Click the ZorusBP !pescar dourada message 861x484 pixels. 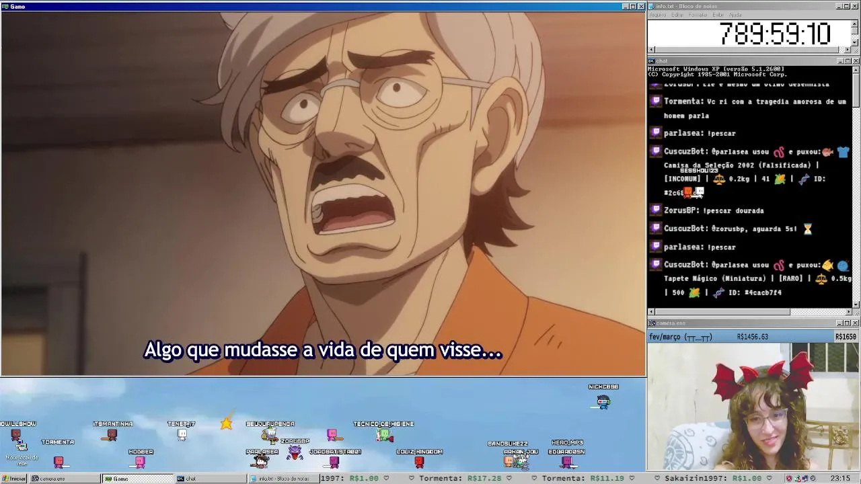pyautogui.click(x=714, y=210)
